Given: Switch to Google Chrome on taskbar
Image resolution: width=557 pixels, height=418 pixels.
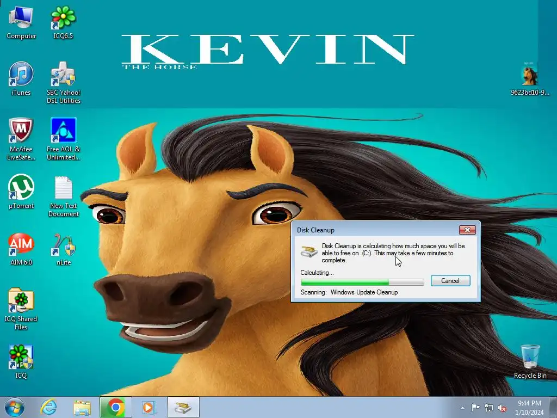Looking at the screenshot, I should pos(115,407).
